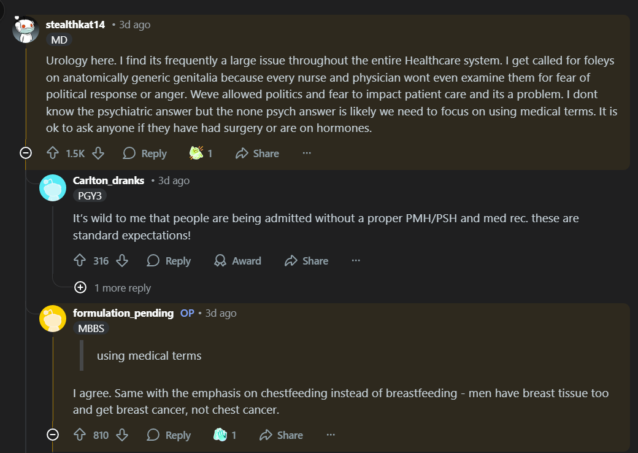This screenshot has height=453, width=638.
Task: Click the hands award icon on formulation_pending's comment
Action: click(220, 435)
